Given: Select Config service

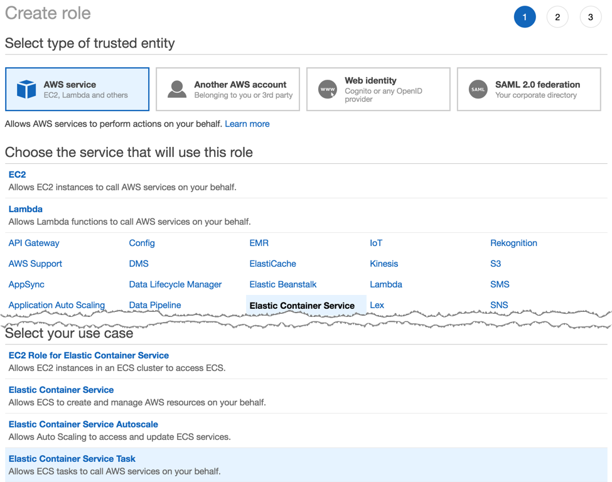Looking at the screenshot, I should 142,243.
